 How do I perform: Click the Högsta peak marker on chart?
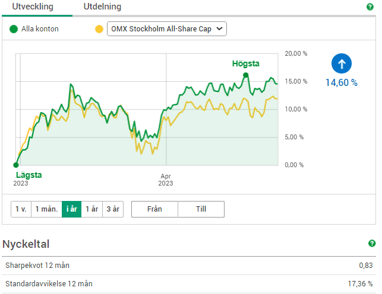pyautogui.click(x=245, y=75)
